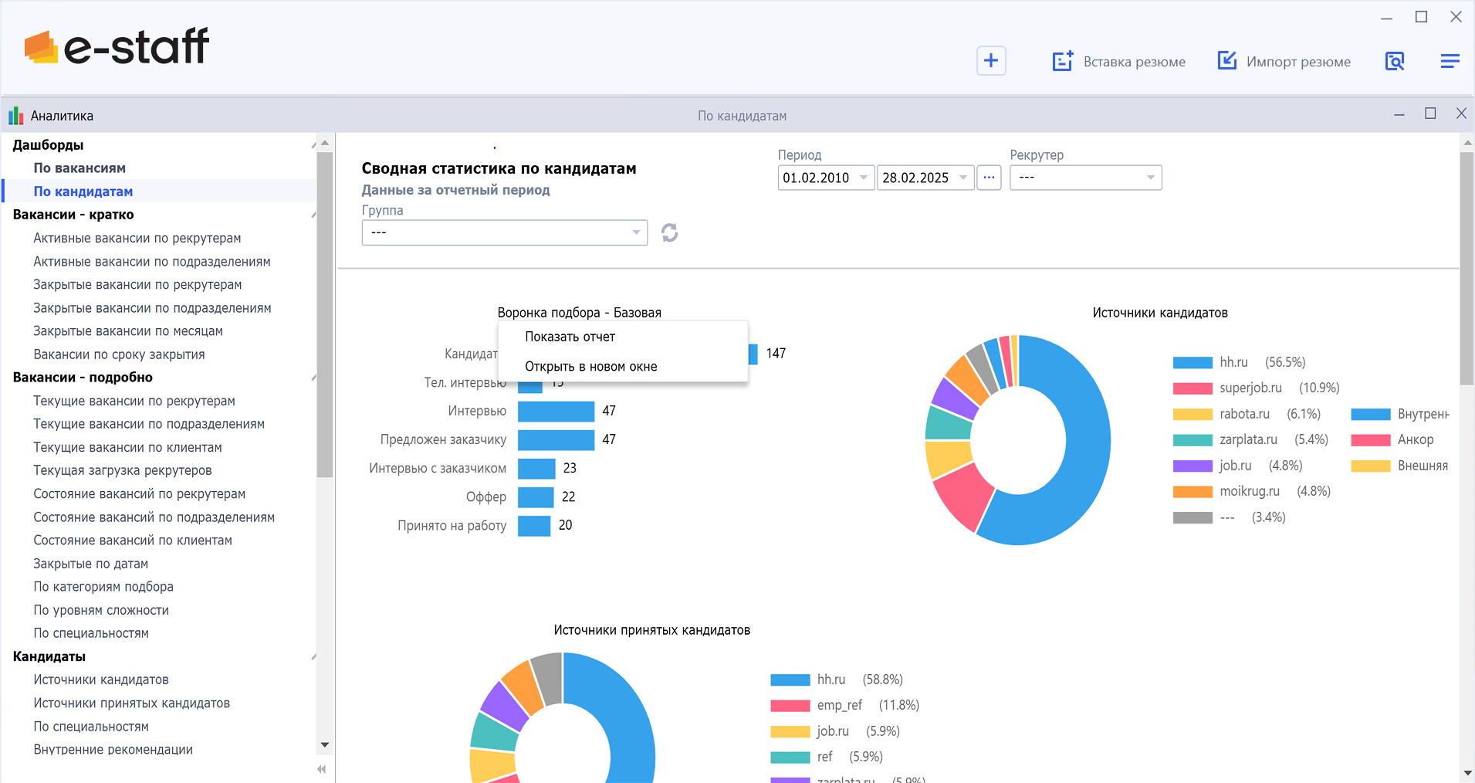1475x783 pixels.
Task: Open the Рекрутер dropdown
Action: [1150, 178]
